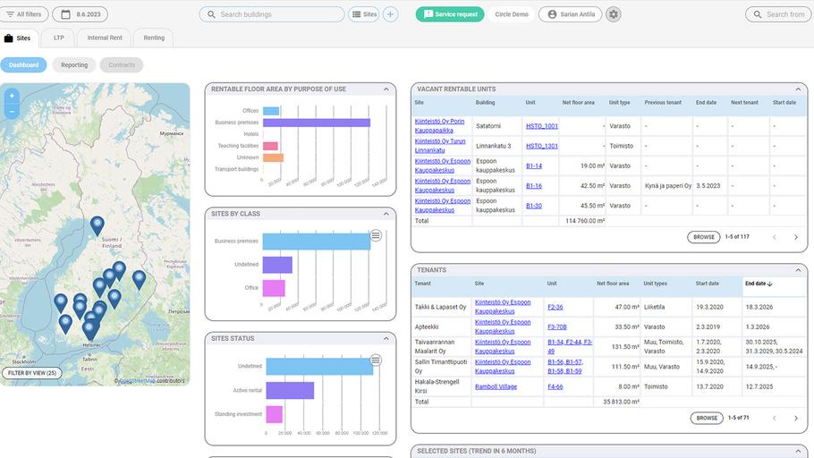Open tenant unit F2-36 link
Image resolution: width=814 pixels, height=458 pixels.
[x=555, y=307]
